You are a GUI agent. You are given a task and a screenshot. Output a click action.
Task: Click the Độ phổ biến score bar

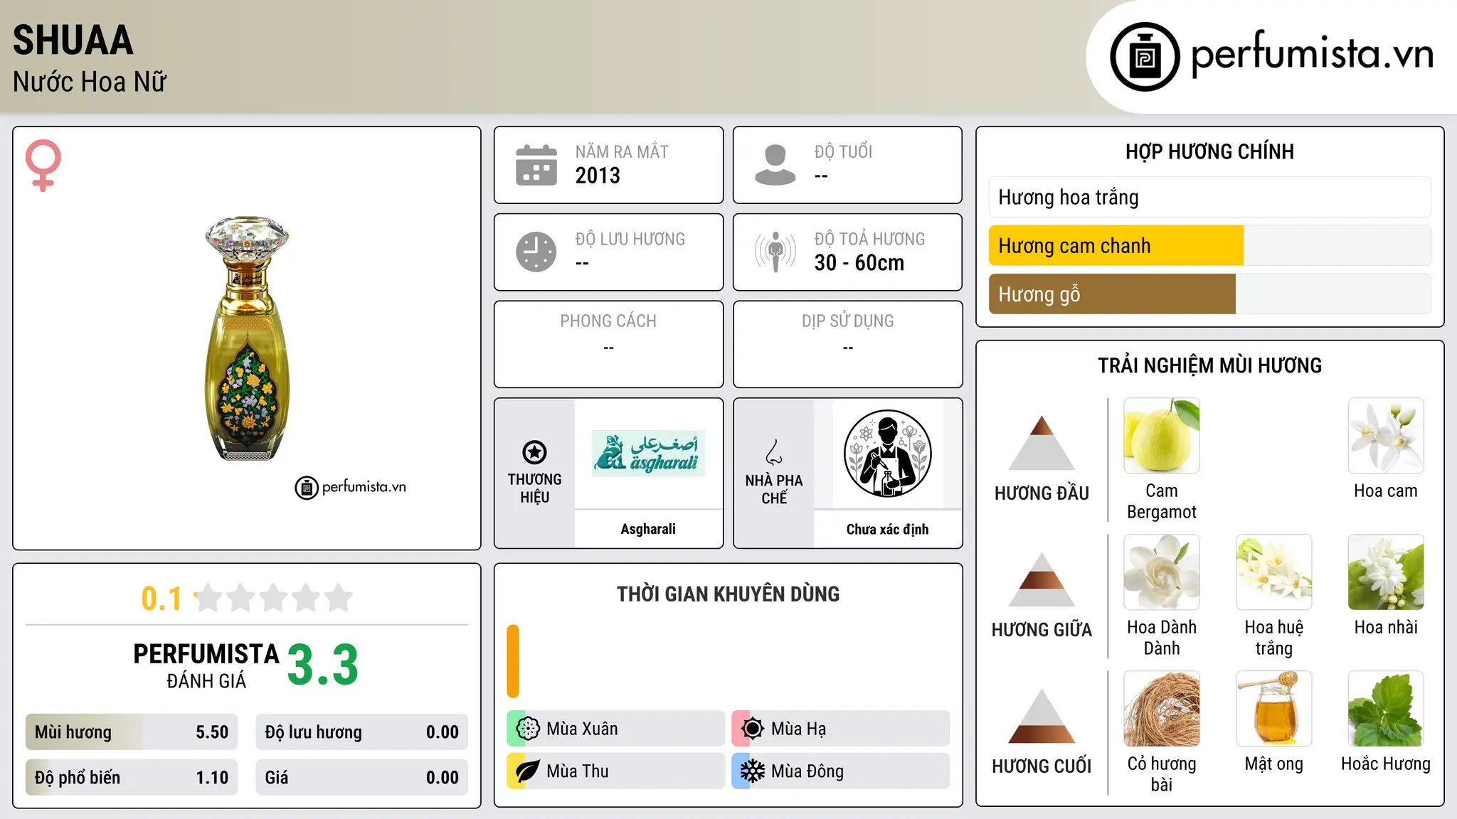click(x=132, y=777)
